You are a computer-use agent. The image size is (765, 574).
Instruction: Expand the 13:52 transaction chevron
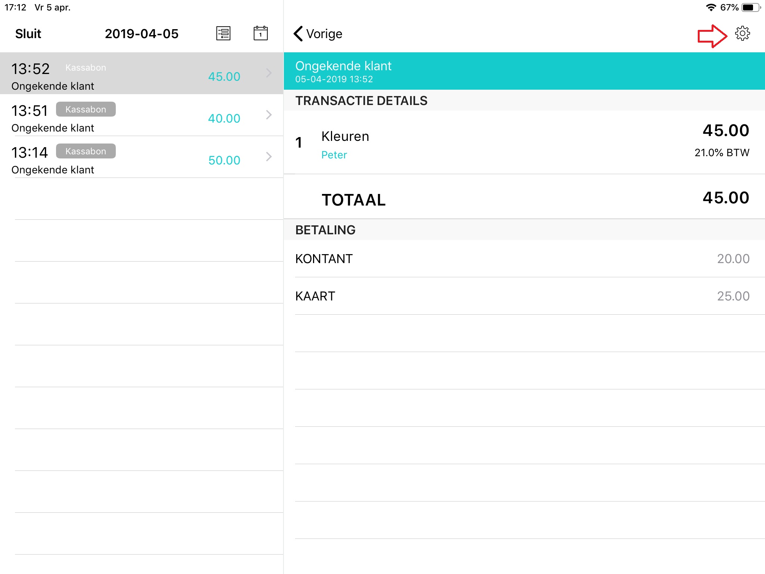click(x=269, y=73)
